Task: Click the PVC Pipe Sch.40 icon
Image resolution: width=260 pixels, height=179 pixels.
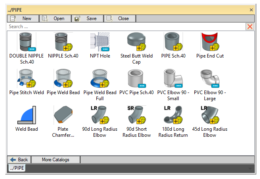Action: 137,78
